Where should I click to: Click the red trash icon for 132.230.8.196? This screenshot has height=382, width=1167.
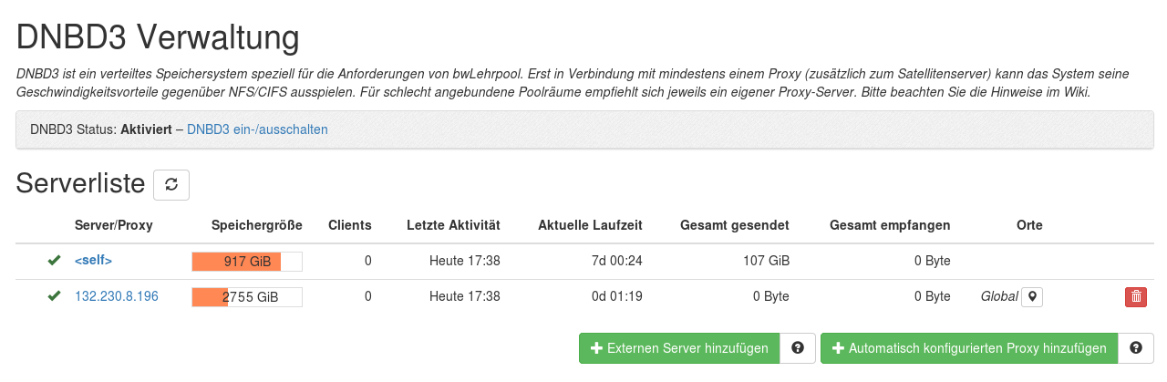click(x=1135, y=296)
